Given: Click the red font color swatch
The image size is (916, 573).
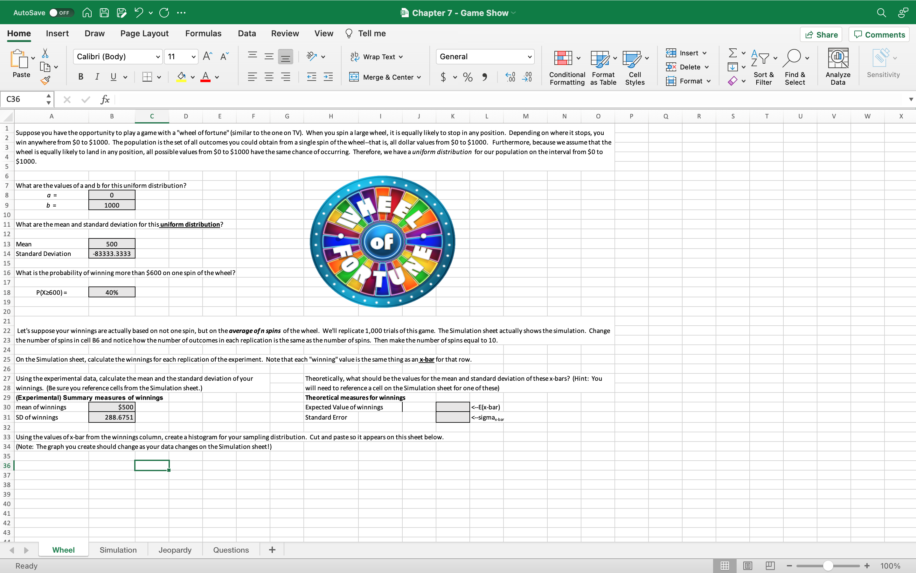Looking at the screenshot, I should pos(205,77).
